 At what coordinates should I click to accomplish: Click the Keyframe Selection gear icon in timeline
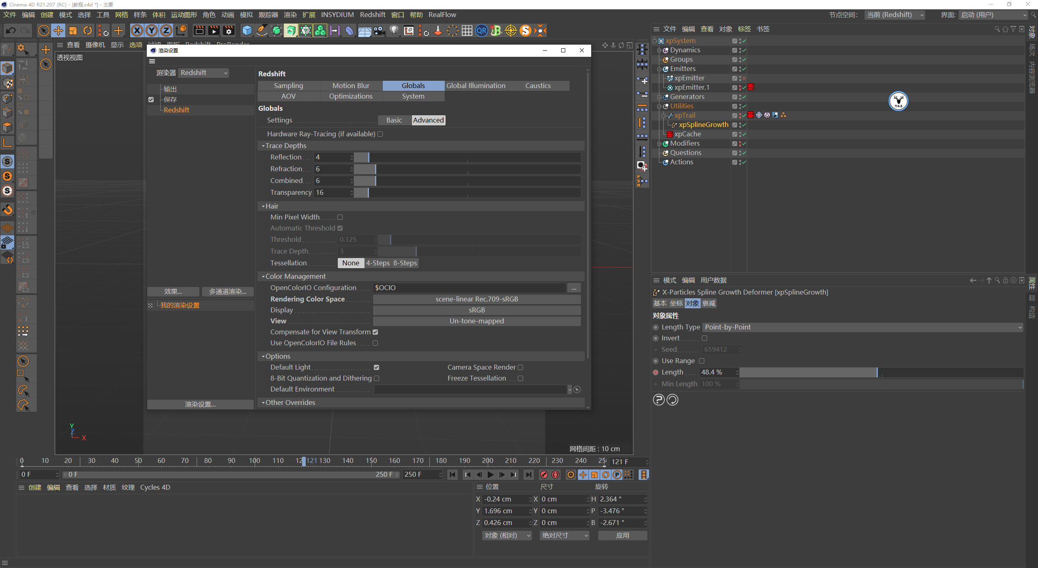point(571,475)
